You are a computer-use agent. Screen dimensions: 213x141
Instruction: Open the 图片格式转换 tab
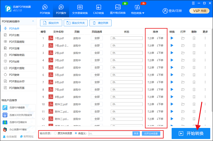tap(118, 10)
